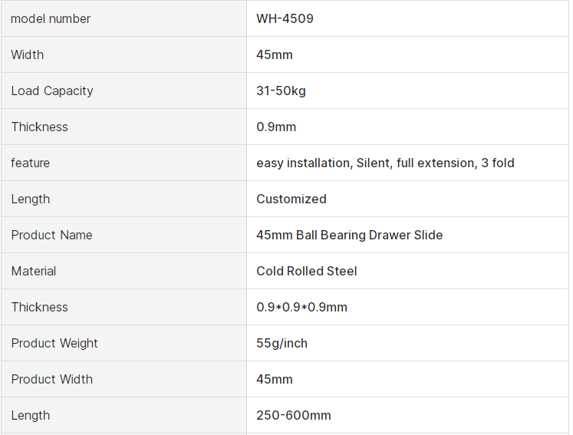Click the "0.9mm" thickness value
Screen dimensions: 573x435
(x=276, y=127)
